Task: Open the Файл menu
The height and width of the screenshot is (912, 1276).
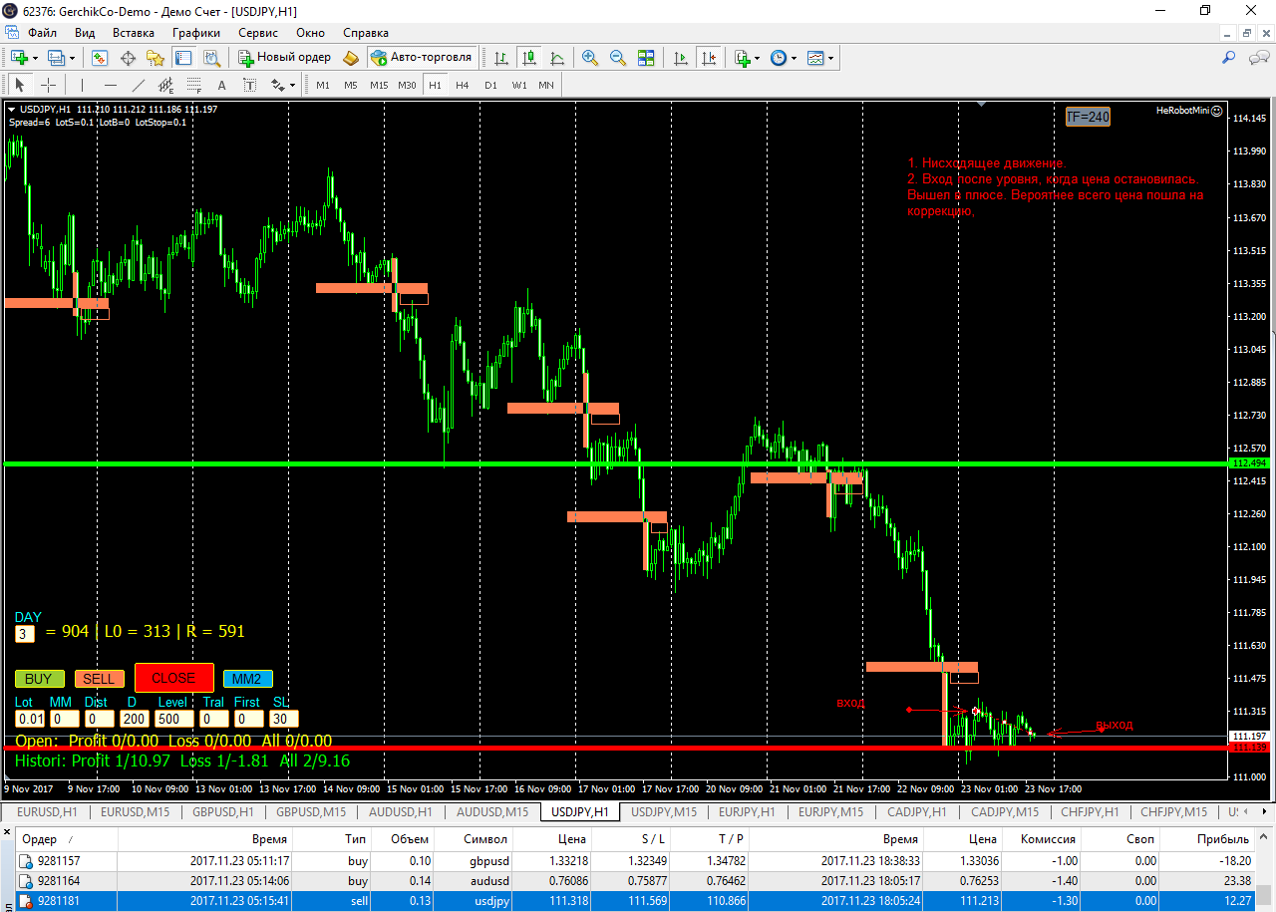Action: point(42,32)
